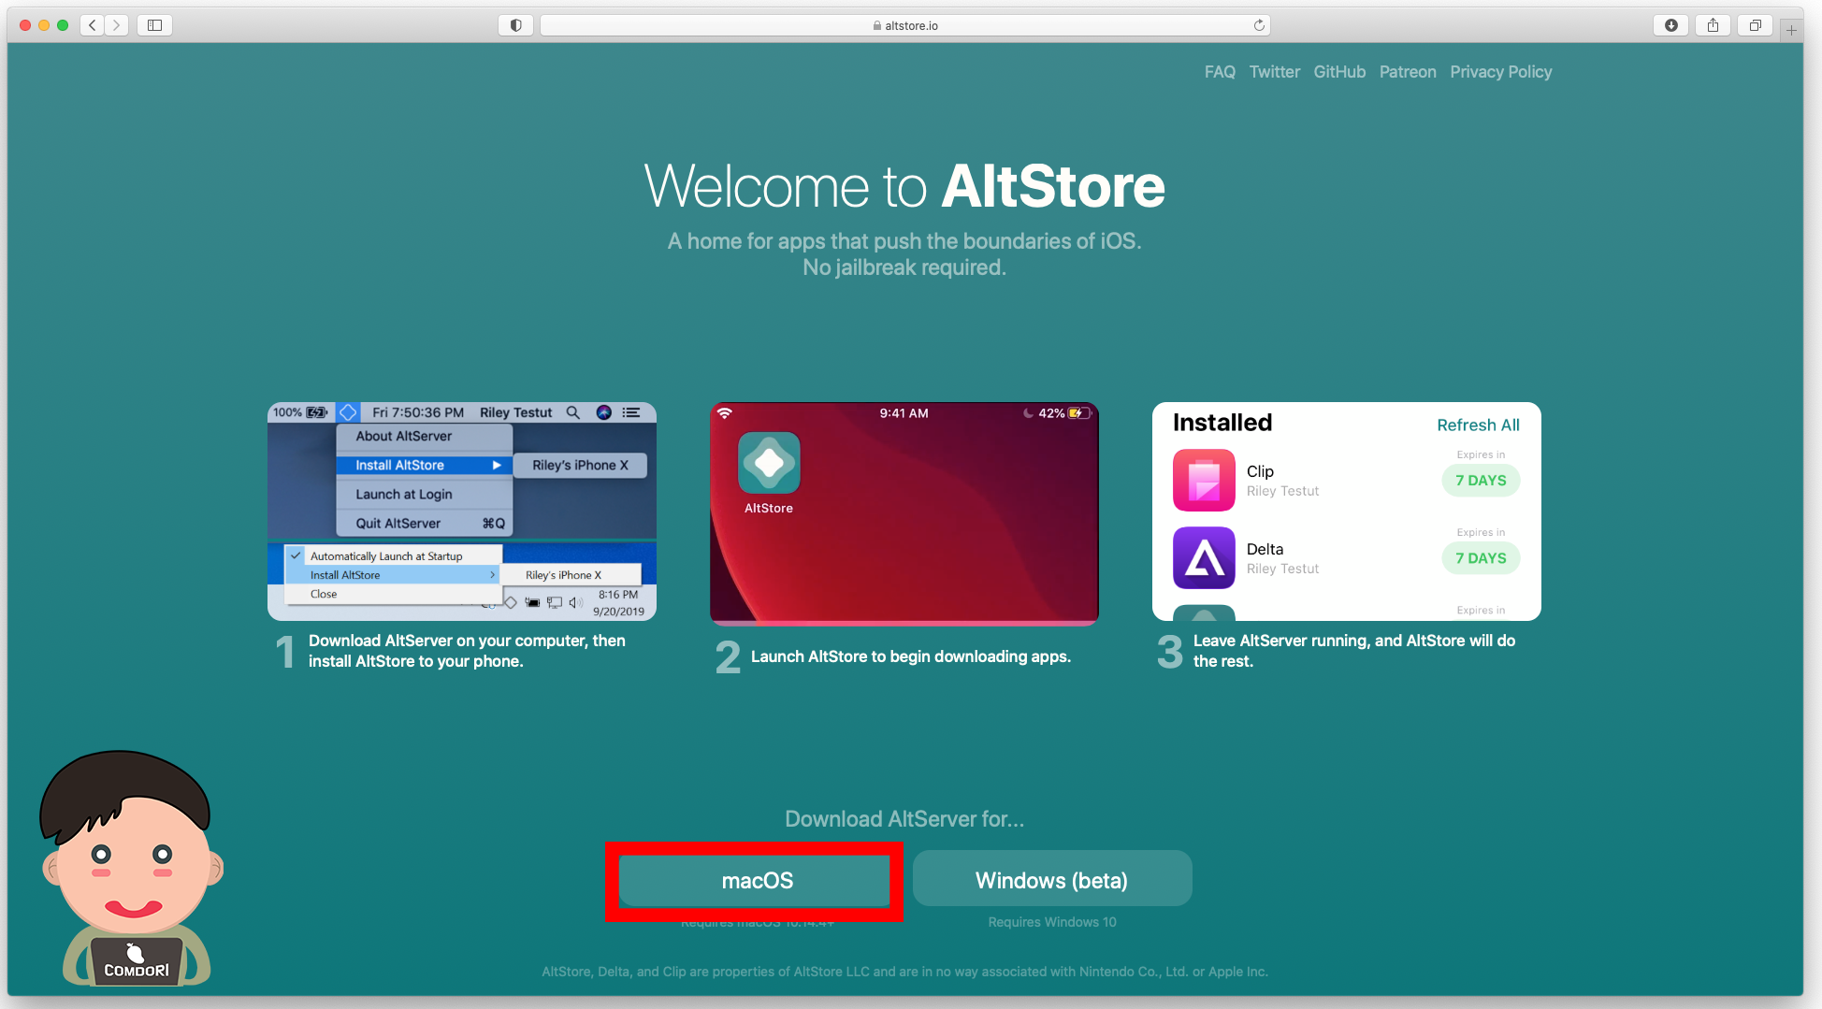Click the AltStore app icon in screenshot

(769, 463)
